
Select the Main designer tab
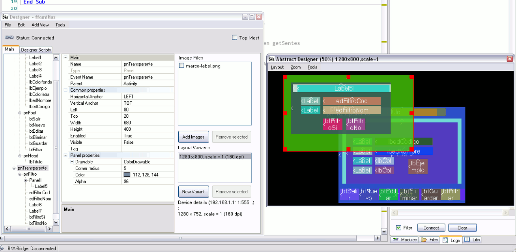click(10, 49)
